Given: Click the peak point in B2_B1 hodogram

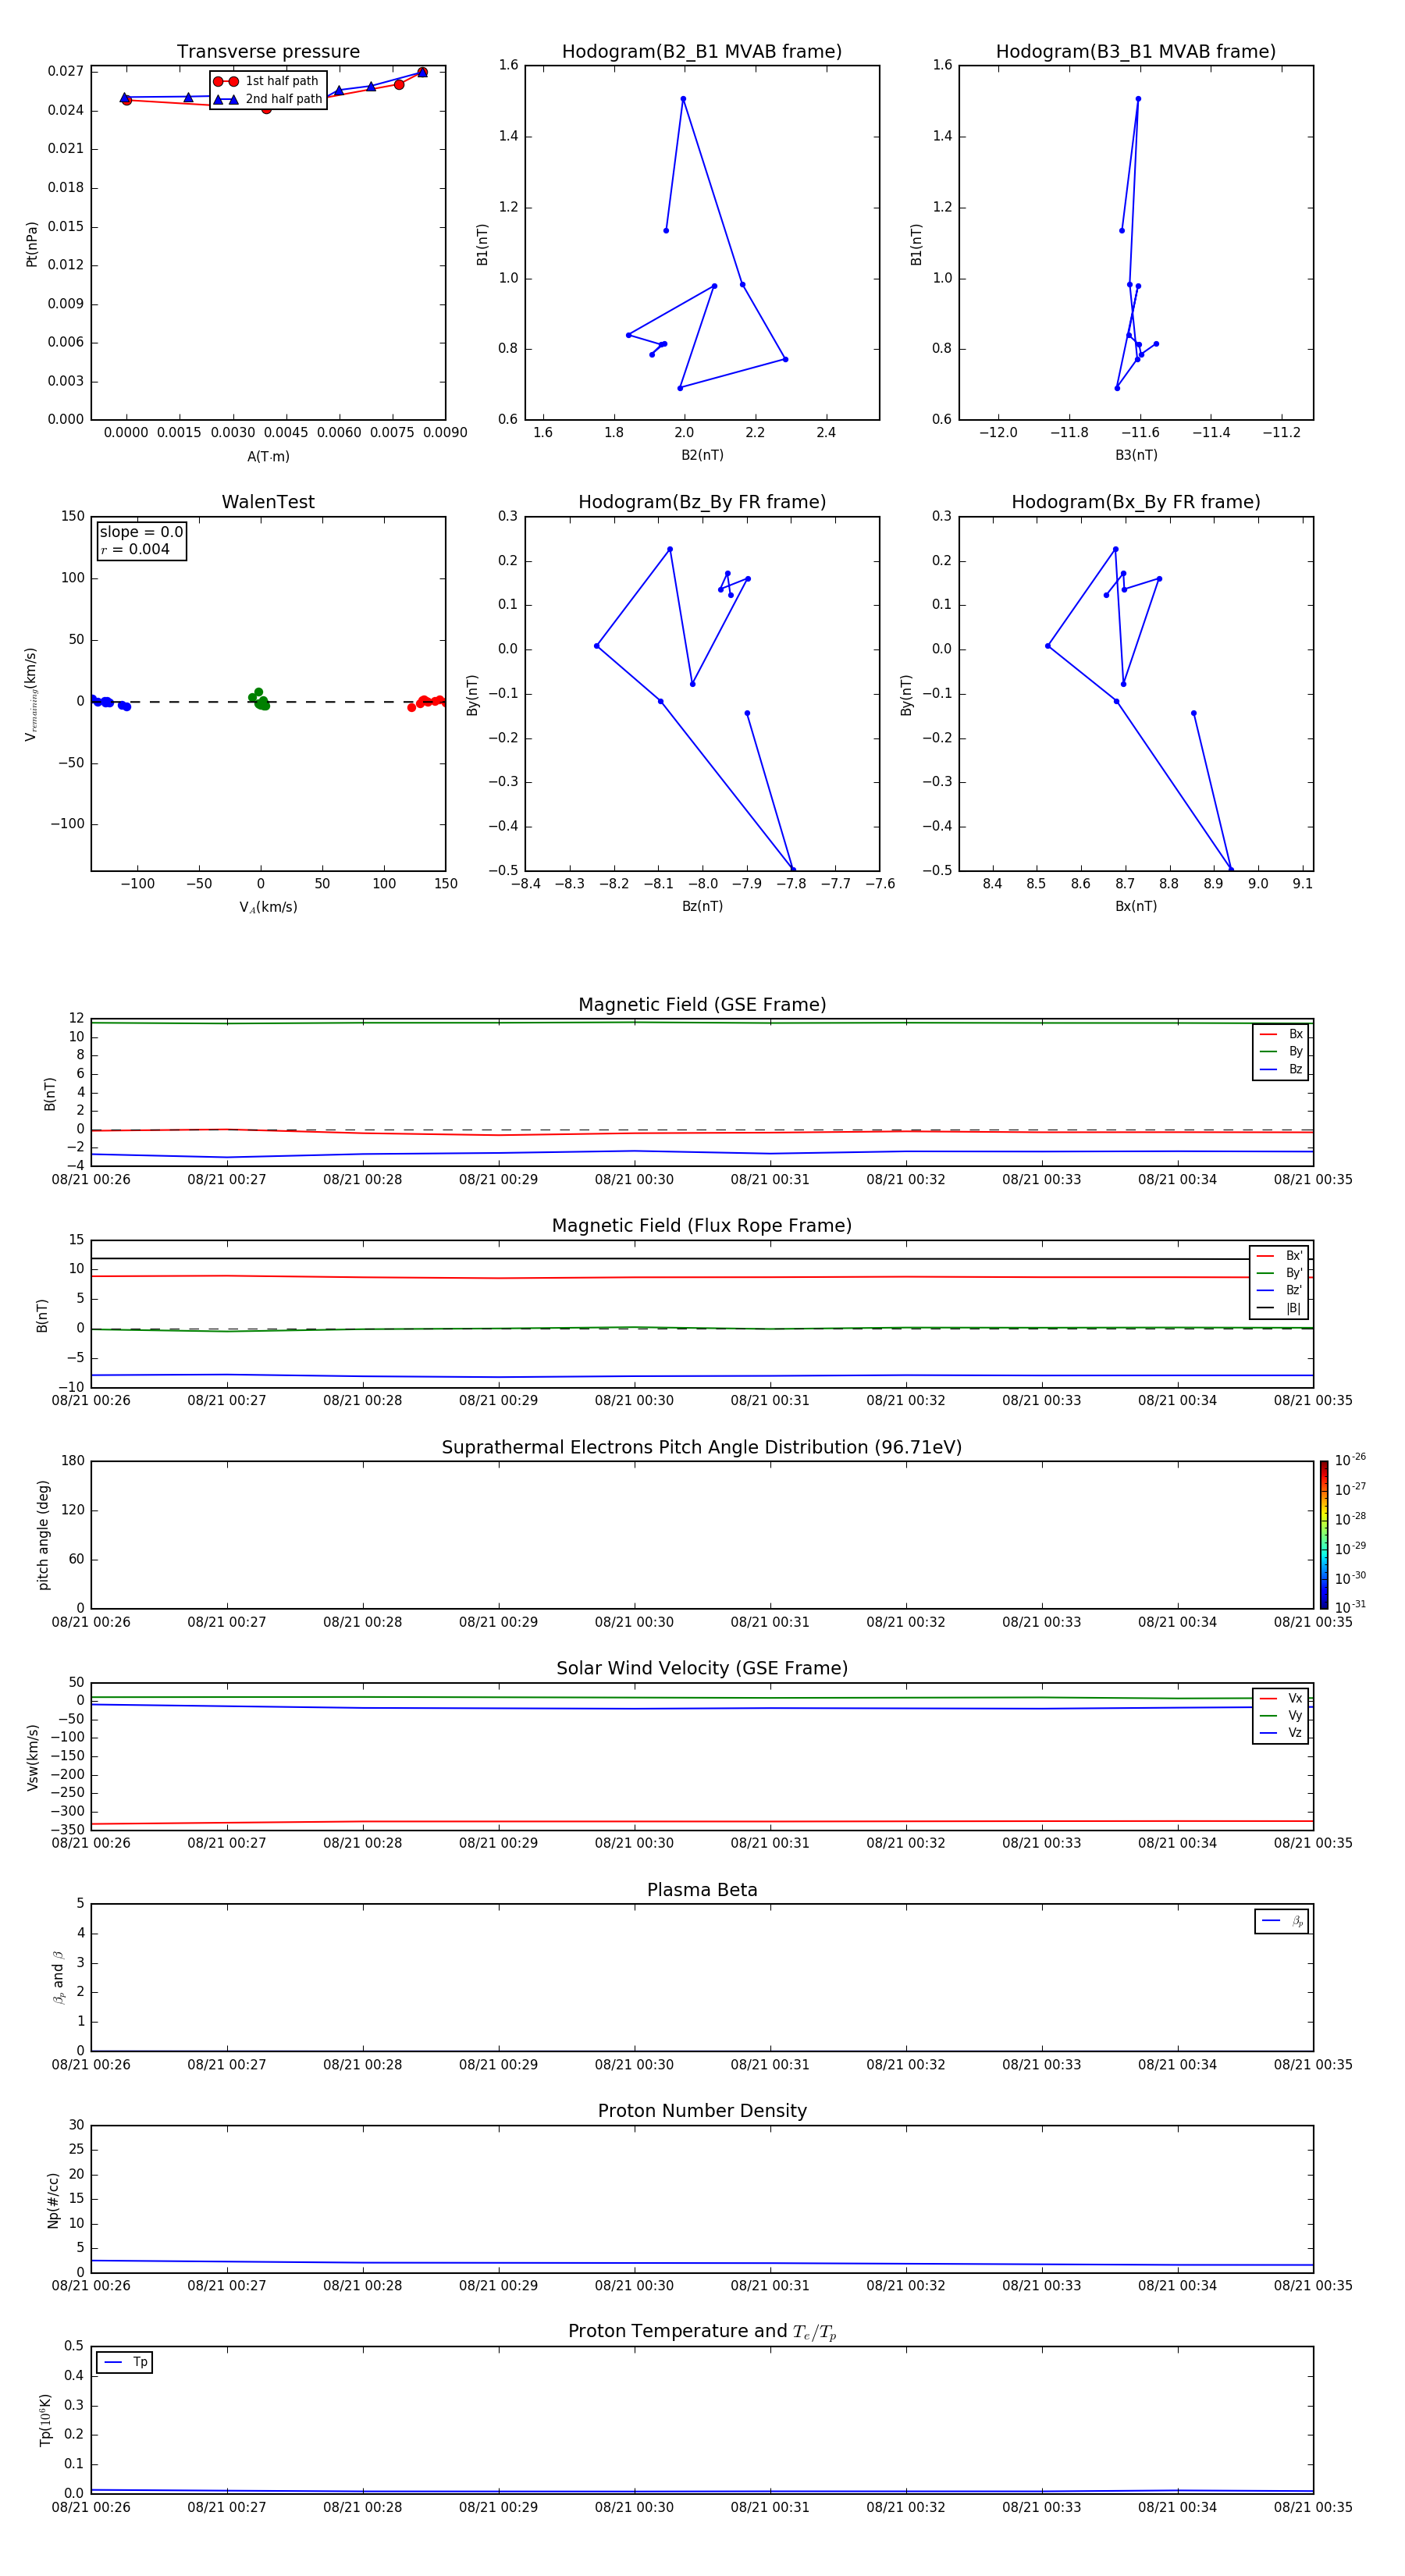Looking at the screenshot, I should [683, 99].
